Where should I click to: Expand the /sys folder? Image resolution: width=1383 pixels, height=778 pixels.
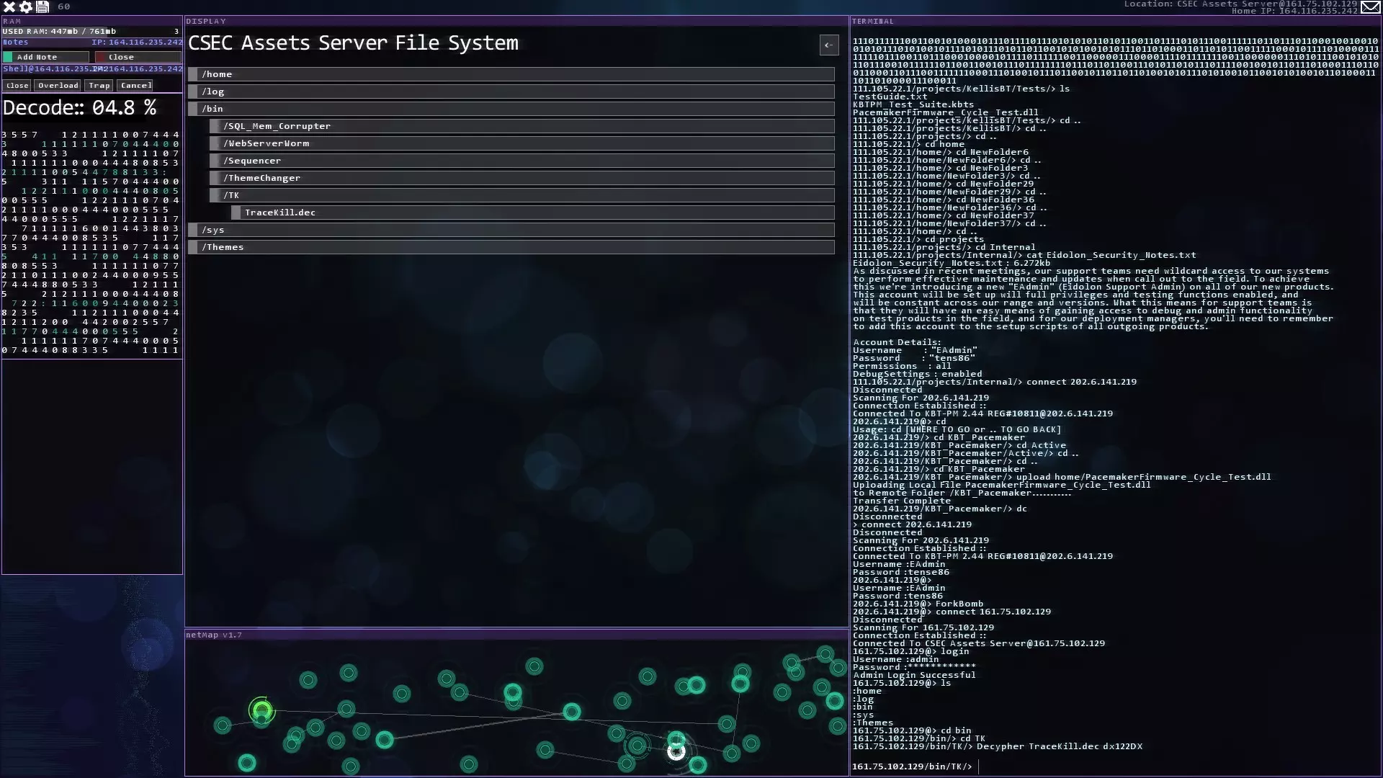coord(511,230)
